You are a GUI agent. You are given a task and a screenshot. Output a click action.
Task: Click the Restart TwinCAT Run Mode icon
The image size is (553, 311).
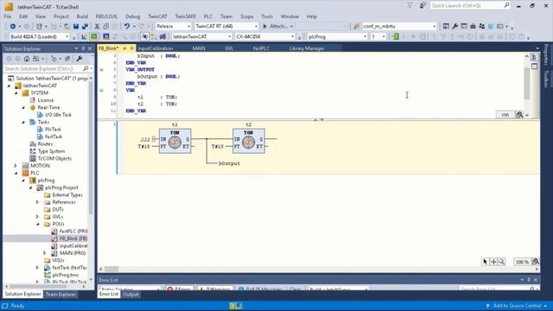pos(94,36)
